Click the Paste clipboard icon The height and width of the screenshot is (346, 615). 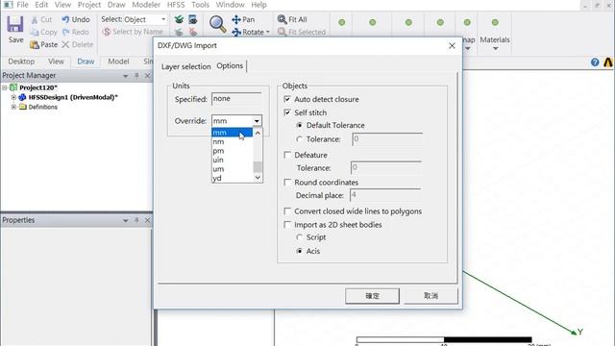tap(35, 45)
